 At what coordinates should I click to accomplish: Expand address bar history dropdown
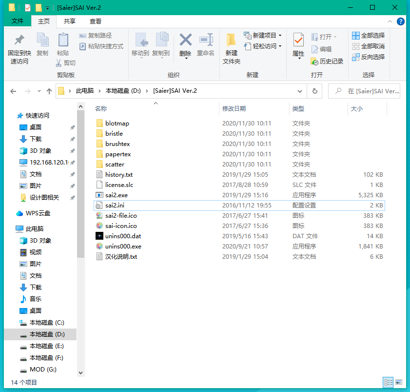click(300, 91)
